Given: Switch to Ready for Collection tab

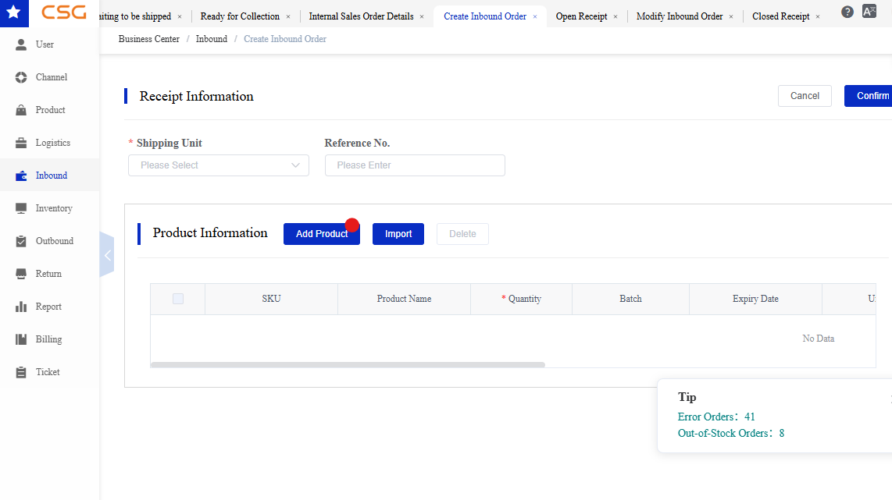Looking at the screenshot, I should pos(240,16).
